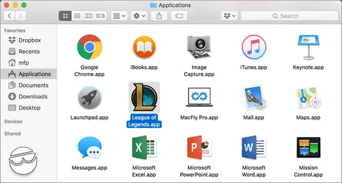
Task: Click the 'Google Chrome.app' file name
Action: point(89,71)
